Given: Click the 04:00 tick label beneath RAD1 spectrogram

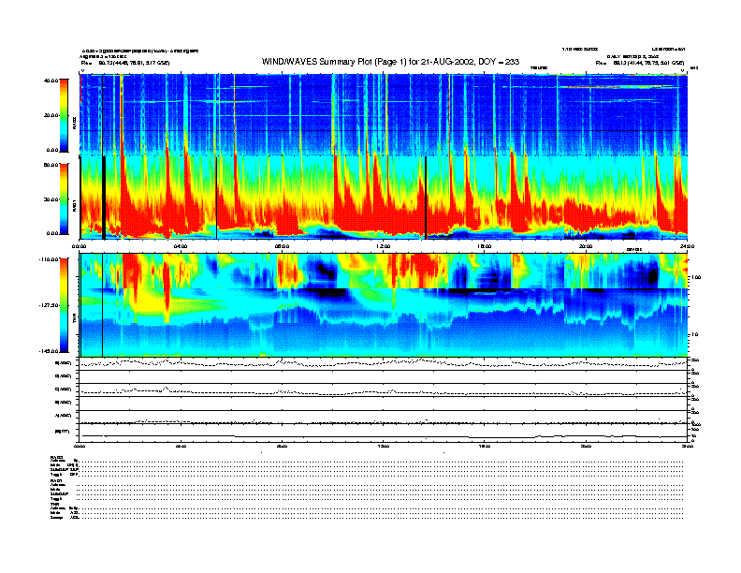Looking at the screenshot, I should [x=181, y=246].
